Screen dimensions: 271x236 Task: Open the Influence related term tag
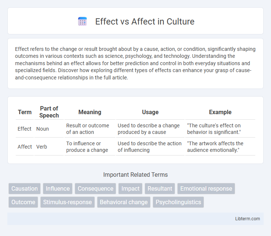pos(58,188)
